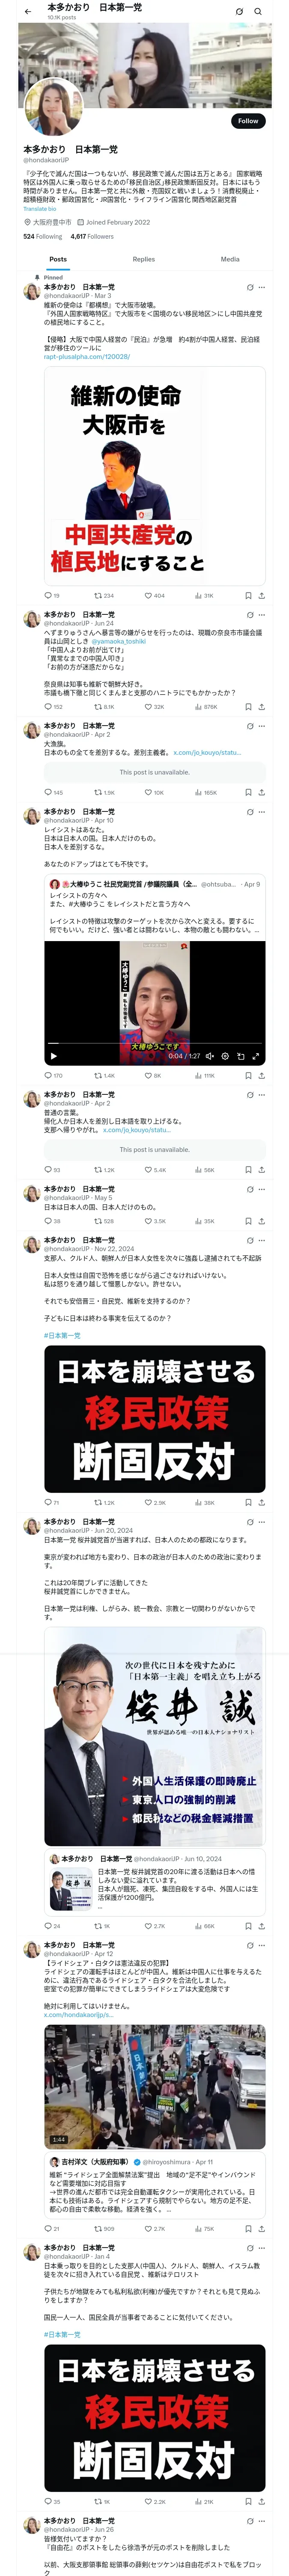
Task: Switch to the Replies tab
Action: (143, 259)
